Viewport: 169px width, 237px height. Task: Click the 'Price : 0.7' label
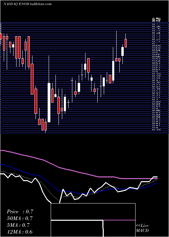(20, 212)
